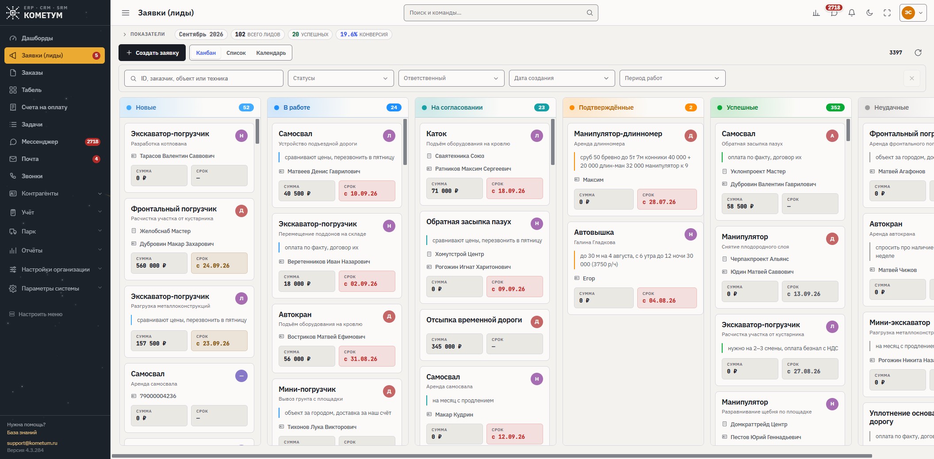
Task: Open the notifications bell icon
Action: tap(851, 13)
